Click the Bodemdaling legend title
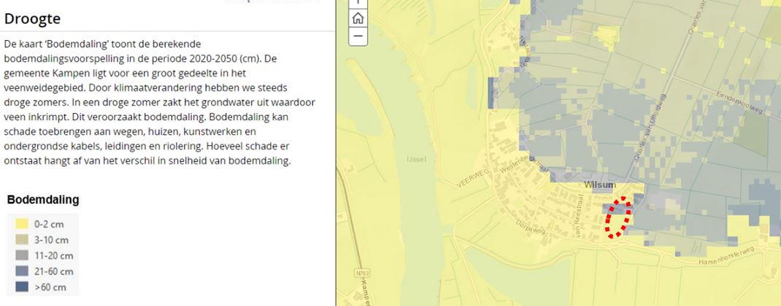Viewport: 781px width, 306px height. [43, 200]
